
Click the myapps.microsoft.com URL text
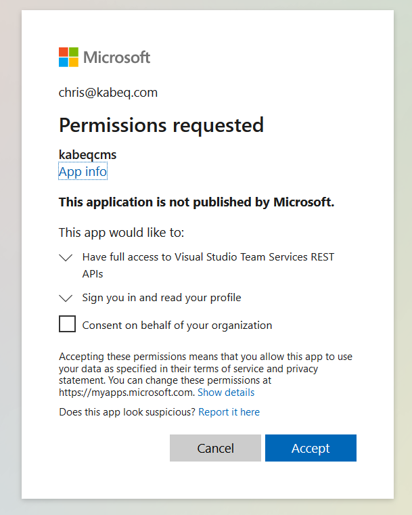(x=127, y=393)
